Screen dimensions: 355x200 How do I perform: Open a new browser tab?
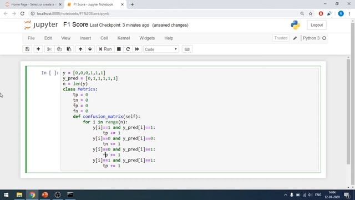point(132,4)
